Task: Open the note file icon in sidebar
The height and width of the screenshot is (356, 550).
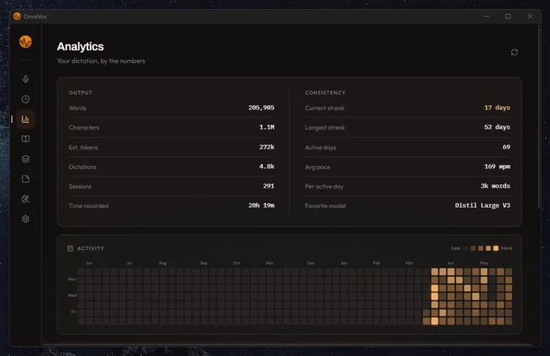Action: pos(26,179)
